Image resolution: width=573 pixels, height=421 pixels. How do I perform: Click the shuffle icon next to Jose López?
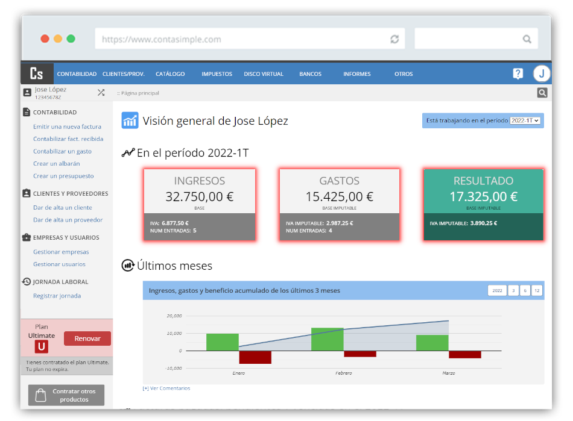point(101,93)
